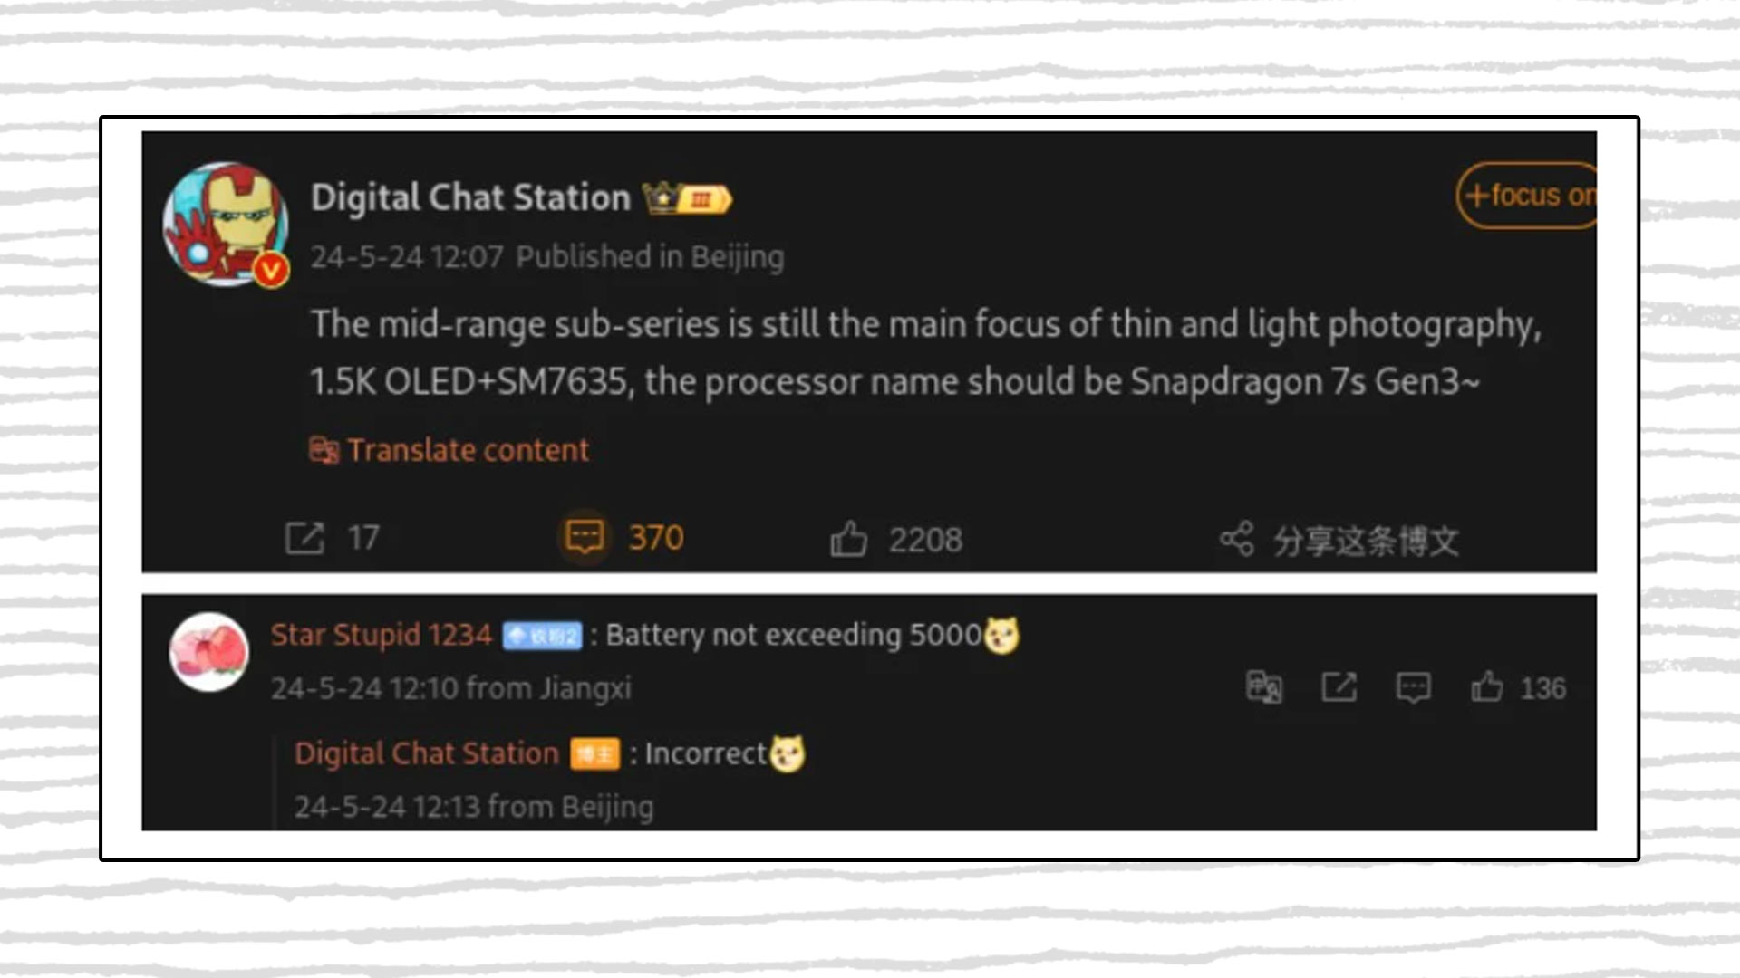
Task: Select the Digital Chat Station username in reply
Action: click(427, 753)
